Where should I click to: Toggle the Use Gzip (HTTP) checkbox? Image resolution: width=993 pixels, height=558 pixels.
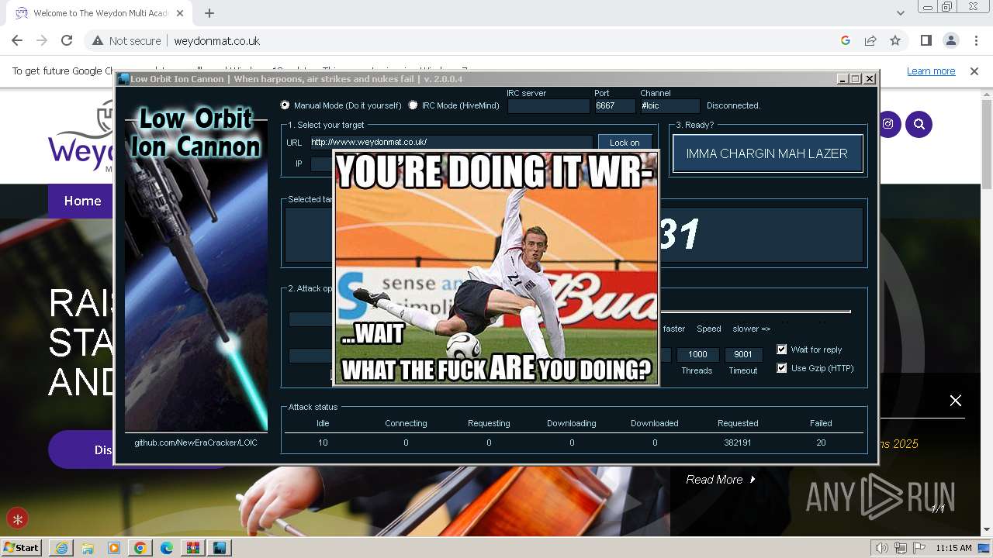click(x=782, y=368)
